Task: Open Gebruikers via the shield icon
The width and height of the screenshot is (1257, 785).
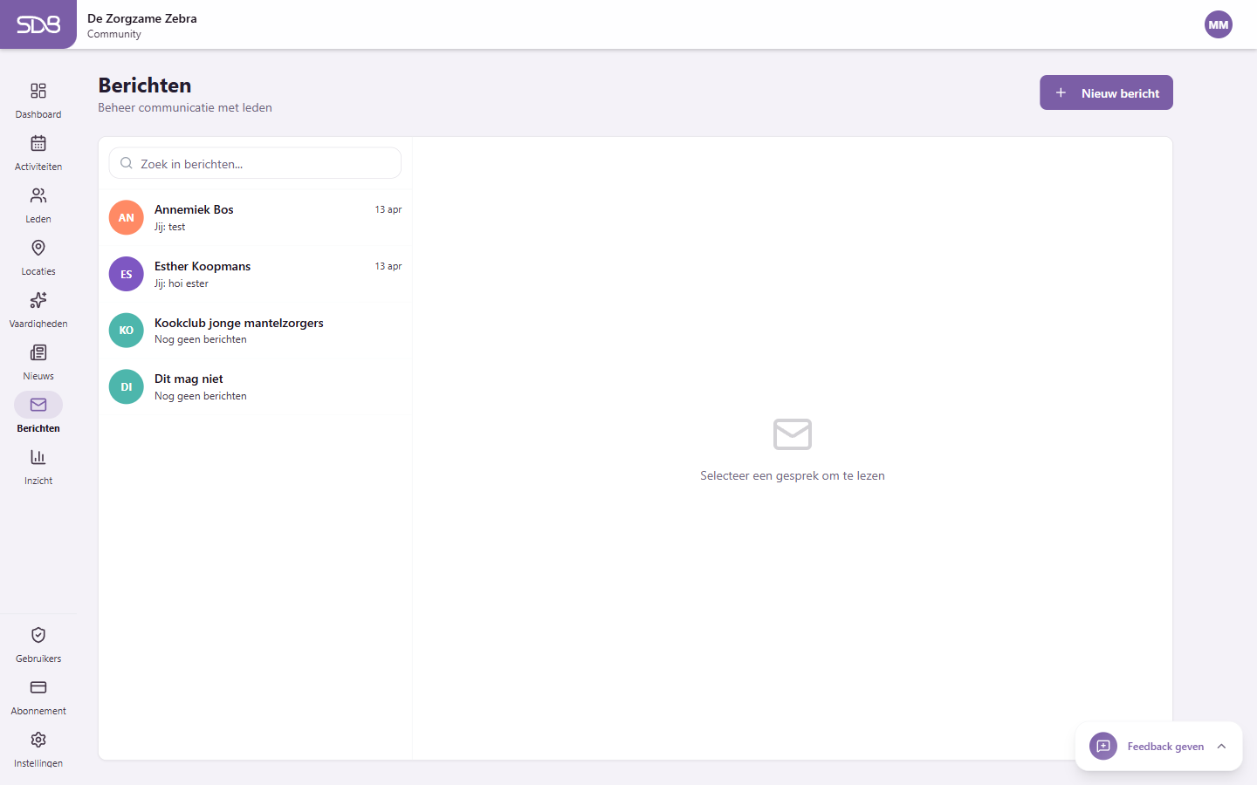Action: pos(38,635)
